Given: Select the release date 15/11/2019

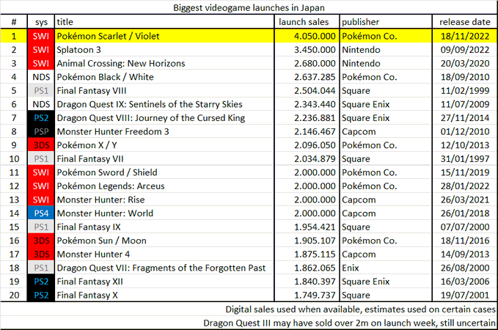Looking at the screenshot, I should pos(465,172).
